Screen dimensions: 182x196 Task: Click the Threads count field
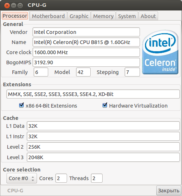97,178
